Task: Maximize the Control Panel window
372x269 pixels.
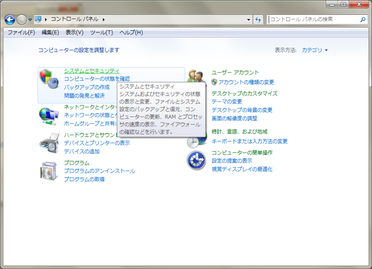Action: [343, 5]
